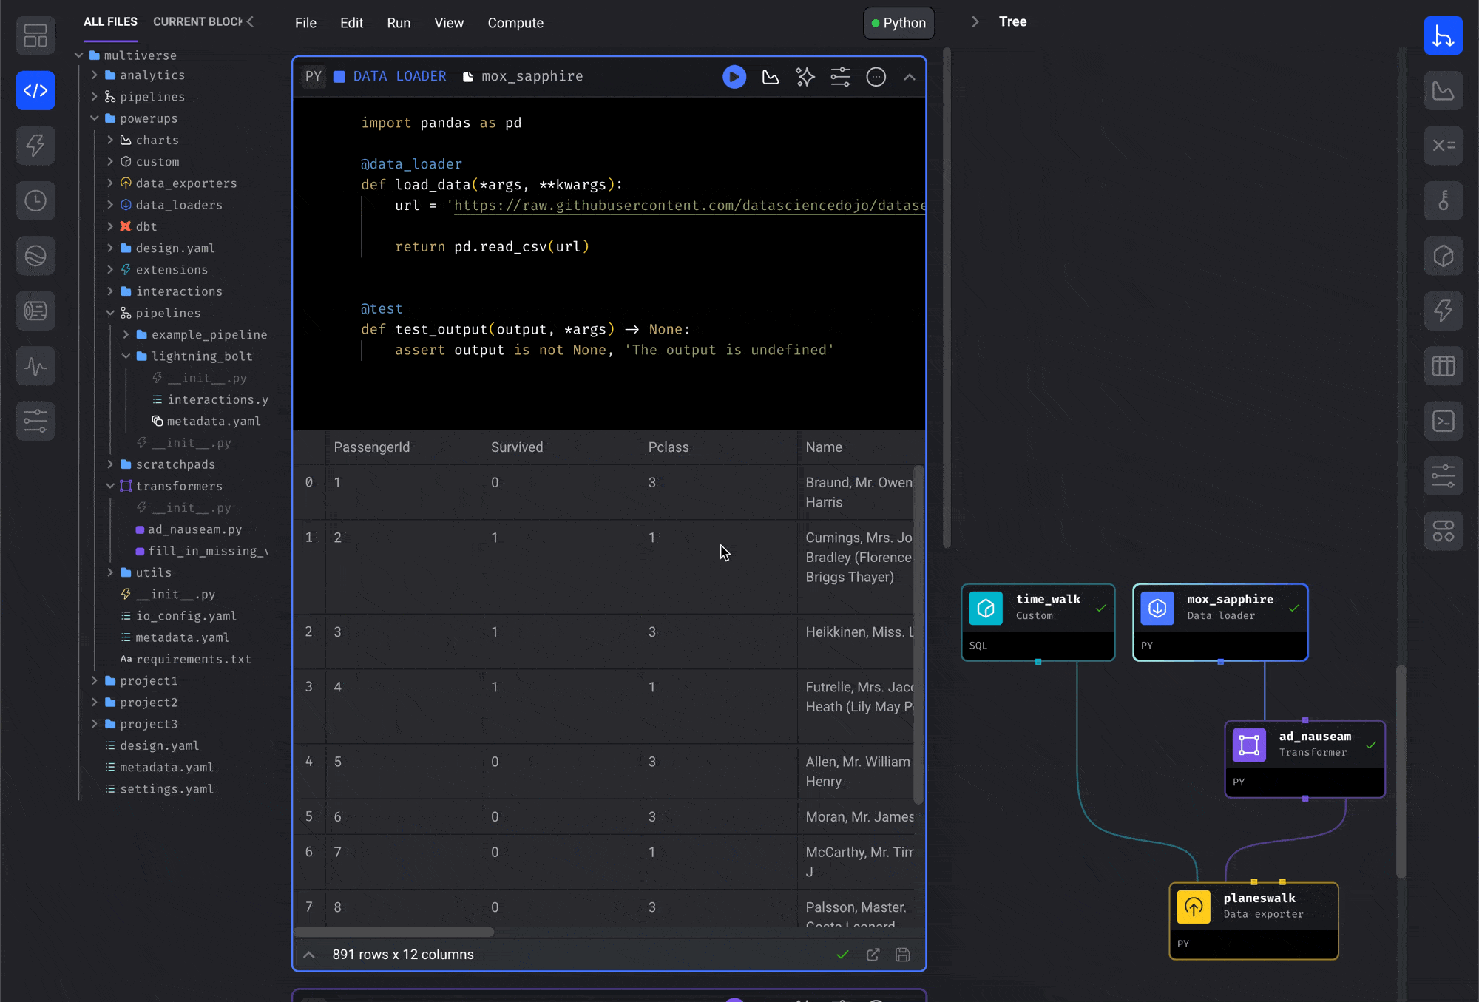Collapse the transformers folder
1479x1002 pixels.
point(110,486)
